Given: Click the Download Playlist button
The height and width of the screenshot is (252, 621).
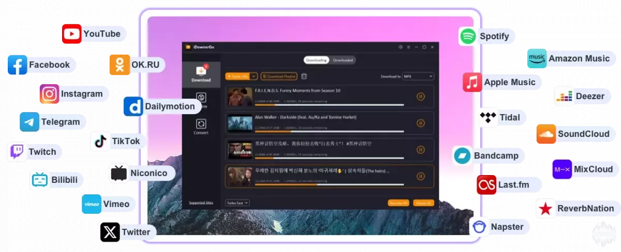Looking at the screenshot, I should tap(279, 76).
